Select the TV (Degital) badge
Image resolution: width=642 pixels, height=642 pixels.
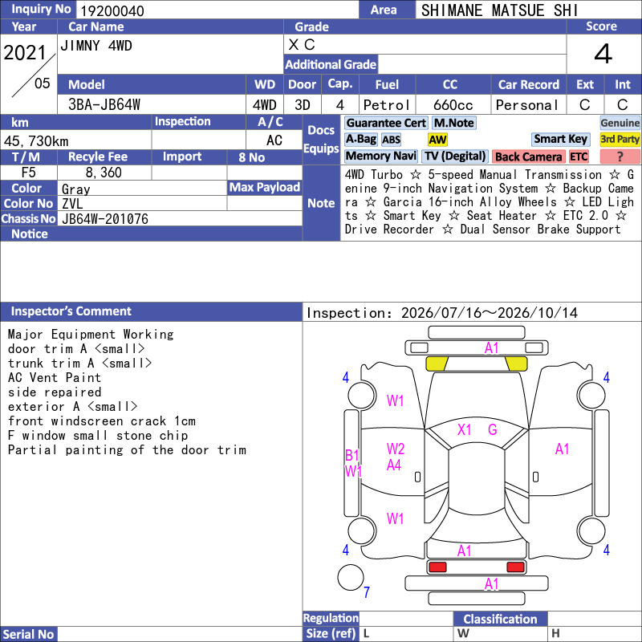[455, 156]
